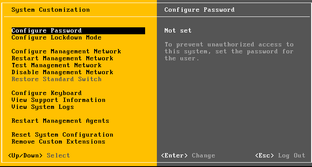312x167 pixels.
Task: Click the <Enter> Change hint
Action: [188, 156]
